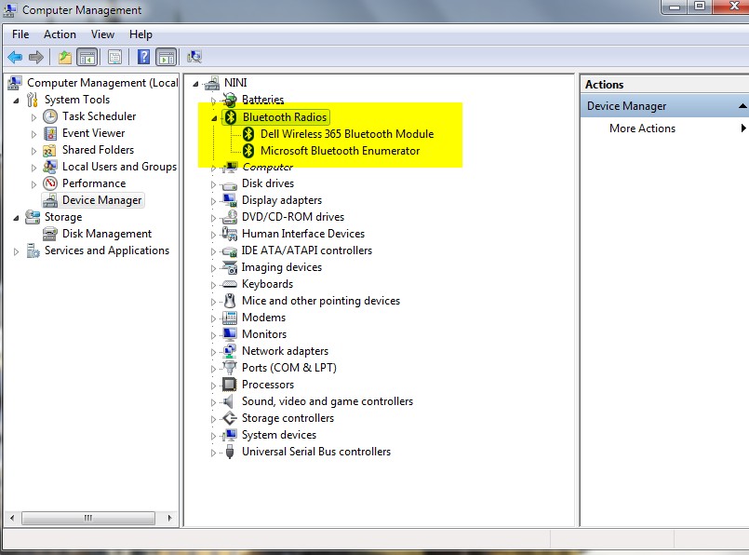749x555 pixels.
Task: Select Mice and other pointing devices
Action: (321, 301)
